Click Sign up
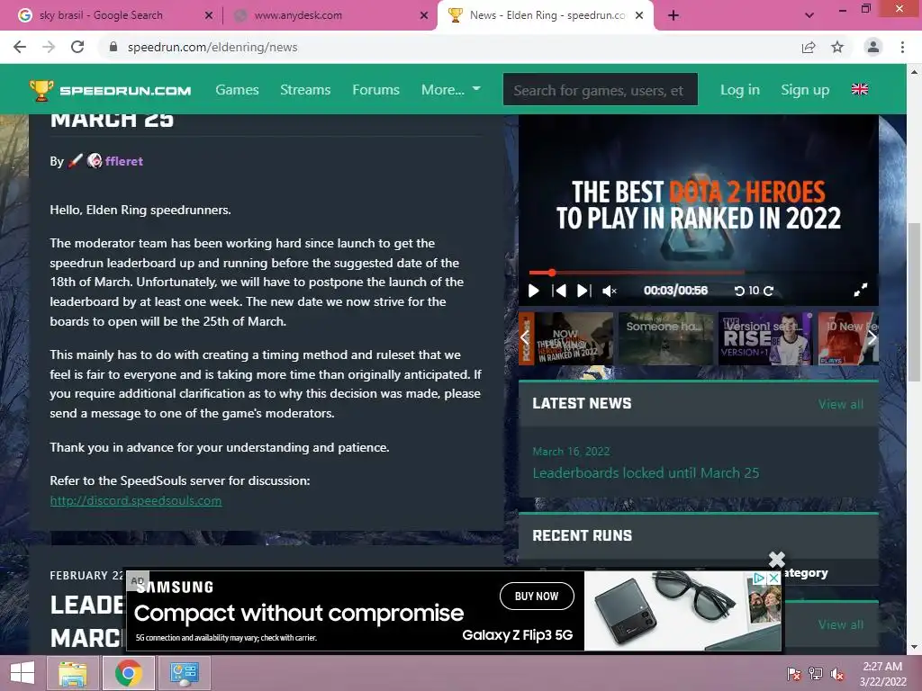 pos(805,90)
